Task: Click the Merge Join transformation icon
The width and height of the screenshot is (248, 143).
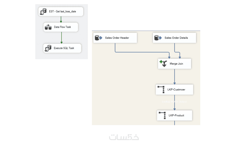Action: pyautogui.click(x=163, y=64)
